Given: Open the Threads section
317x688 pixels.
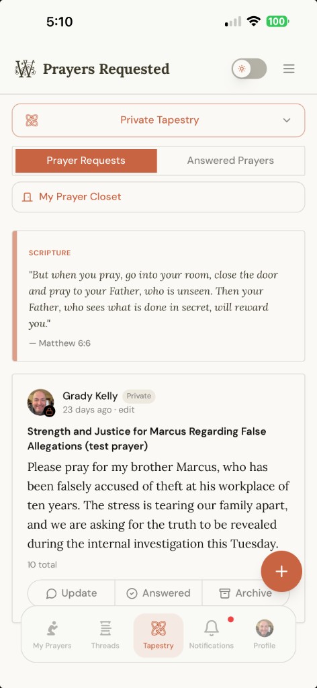Looking at the screenshot, I should click(x=105, y=635).
